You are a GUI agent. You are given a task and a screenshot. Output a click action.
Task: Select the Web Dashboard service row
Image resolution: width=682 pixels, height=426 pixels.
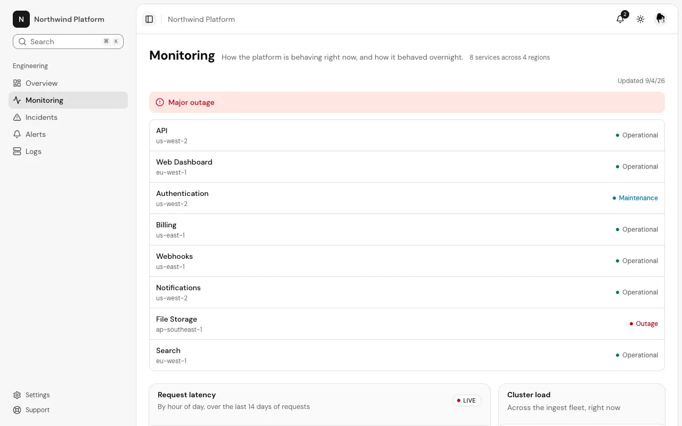(407, 167)
